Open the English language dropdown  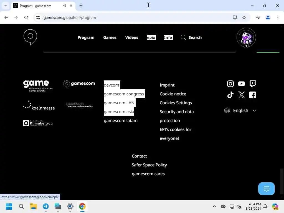tap(240, 110)
